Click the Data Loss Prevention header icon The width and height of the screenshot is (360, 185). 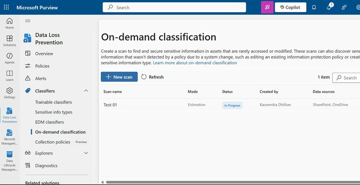(x=28, y=38)
